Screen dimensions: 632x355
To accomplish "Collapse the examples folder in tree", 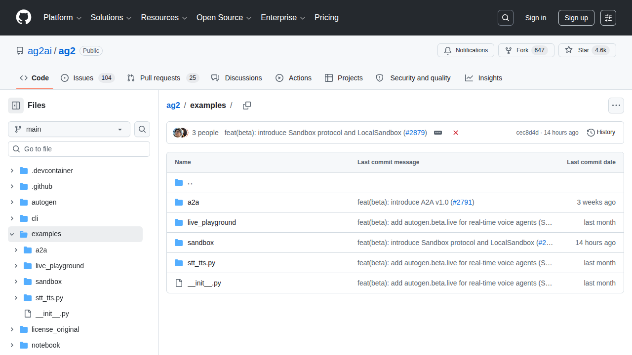I will (x=12, y=234).
